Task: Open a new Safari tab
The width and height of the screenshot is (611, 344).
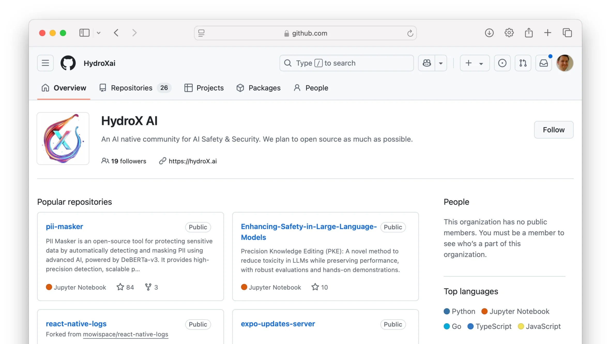Action: (547, 33)
